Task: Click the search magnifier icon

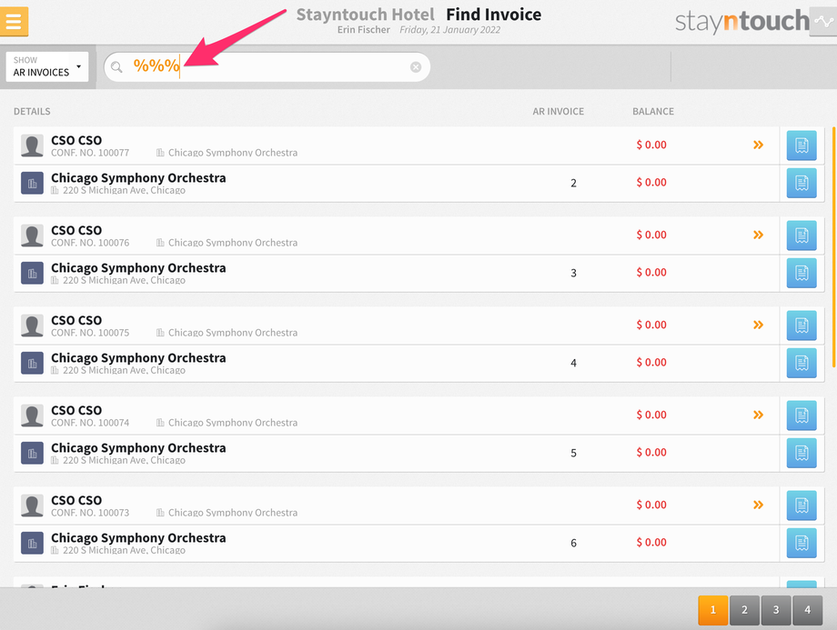Action: (x=116, y=66)
